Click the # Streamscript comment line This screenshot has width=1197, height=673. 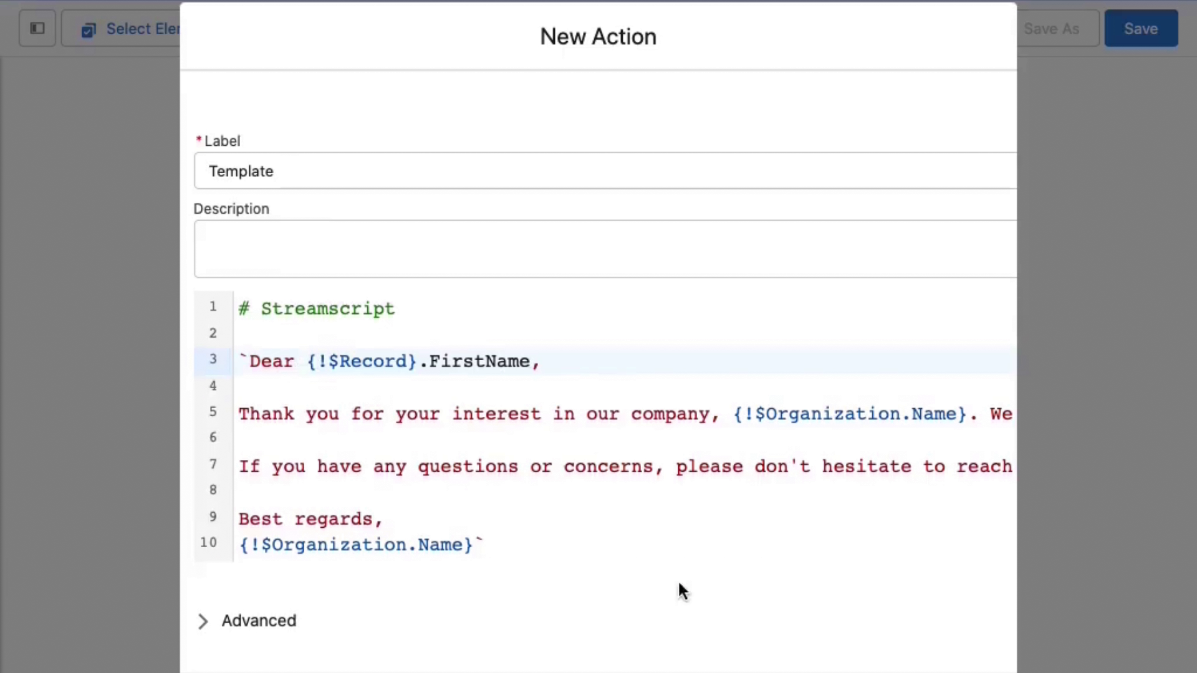pyautogui.click(x=317, y=308)
